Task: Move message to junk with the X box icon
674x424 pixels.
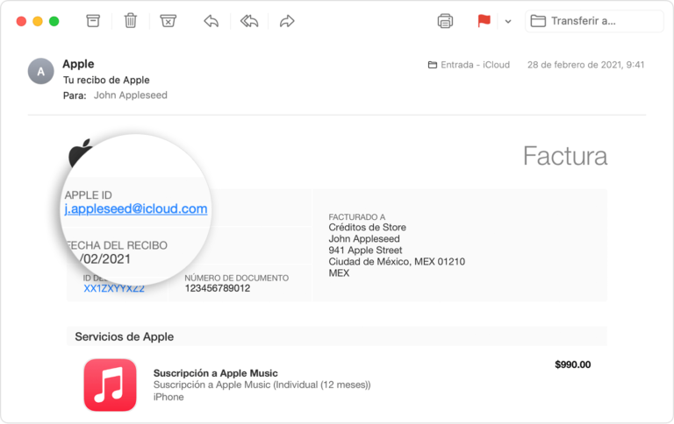Action: point(168,21)
